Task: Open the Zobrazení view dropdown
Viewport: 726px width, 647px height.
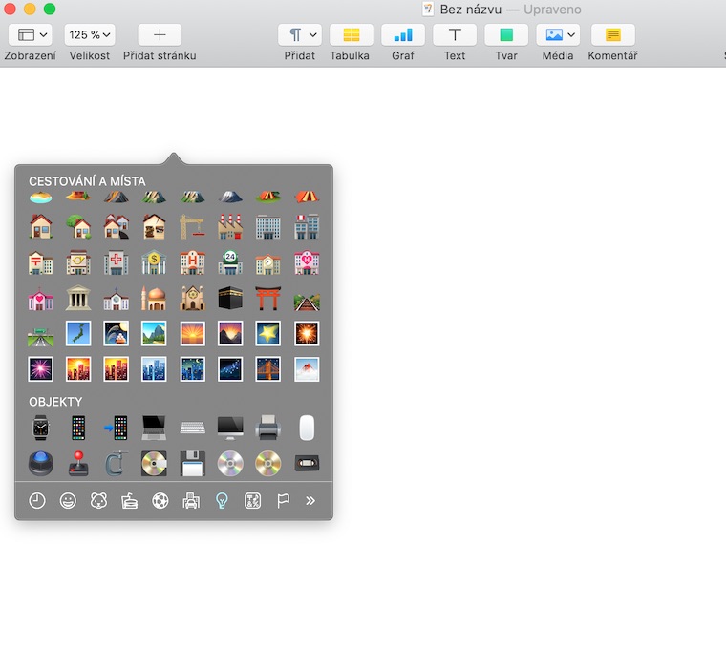Action: (x=33, y=35)
